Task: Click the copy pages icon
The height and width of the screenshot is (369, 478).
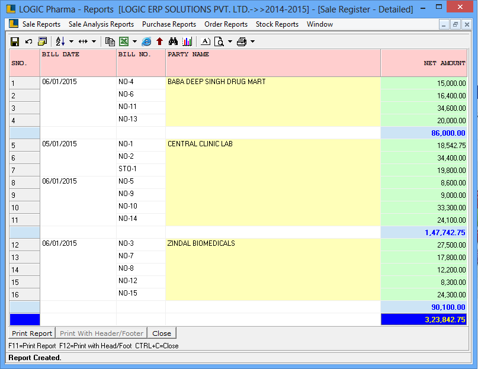Action: tap(110, 41)
